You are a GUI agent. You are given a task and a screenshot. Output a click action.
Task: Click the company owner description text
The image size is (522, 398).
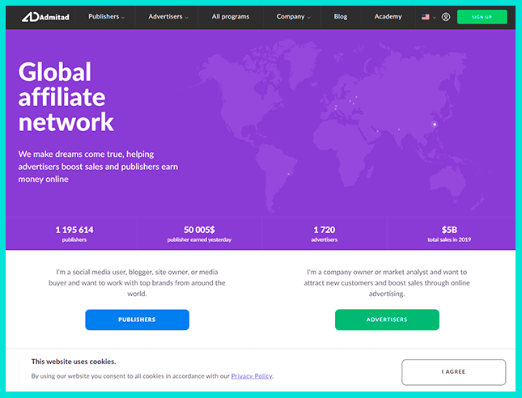(x=387, y=283)
